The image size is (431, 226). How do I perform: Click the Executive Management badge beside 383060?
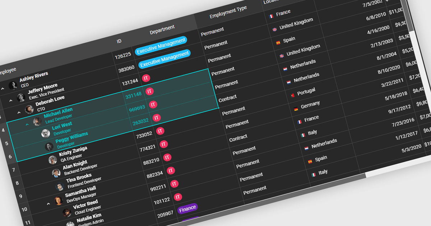click(164, 59)
